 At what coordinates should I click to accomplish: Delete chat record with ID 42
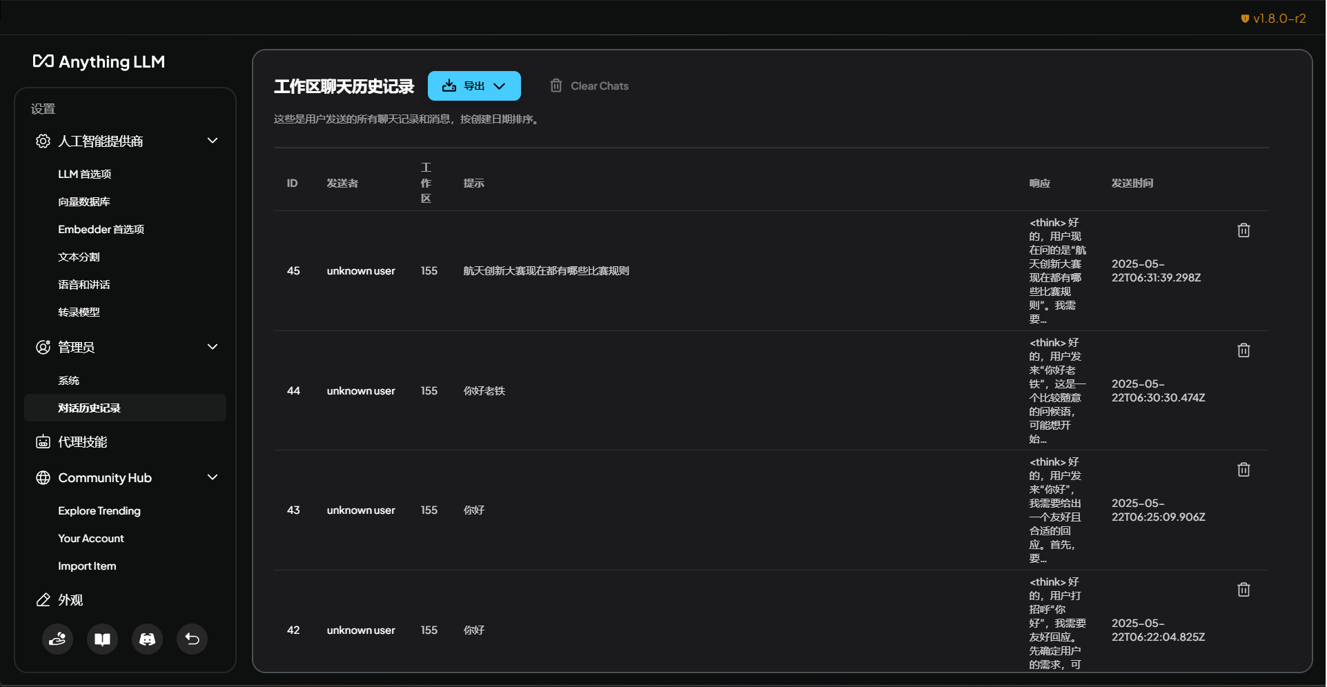point(1244,590)
